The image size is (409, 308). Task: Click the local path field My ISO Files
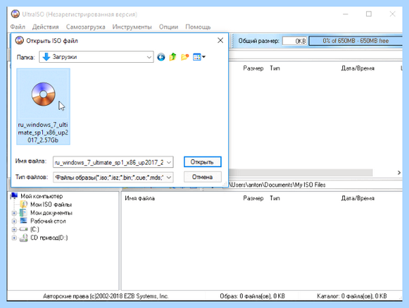[x=315, y=184]
